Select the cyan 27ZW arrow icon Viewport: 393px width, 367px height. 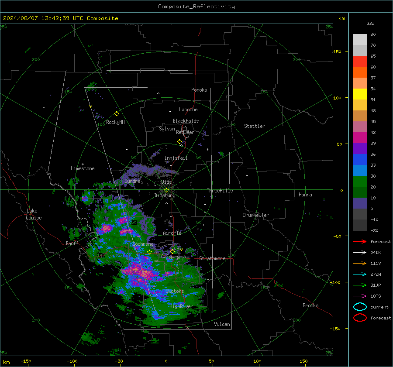point(360,274)
